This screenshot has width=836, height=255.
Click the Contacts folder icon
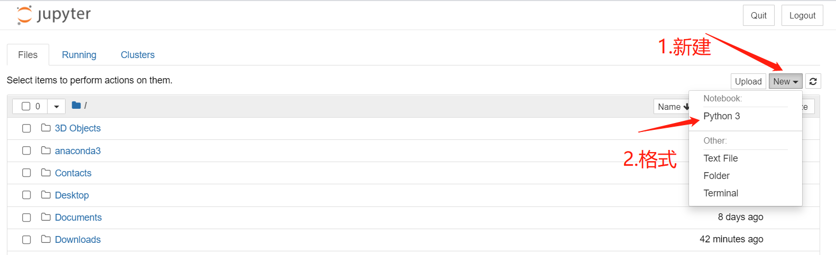(x=46, y=173)
